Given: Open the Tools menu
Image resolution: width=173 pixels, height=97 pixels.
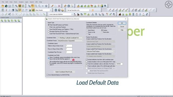Looking at the screenshot, I should [16, 2].
